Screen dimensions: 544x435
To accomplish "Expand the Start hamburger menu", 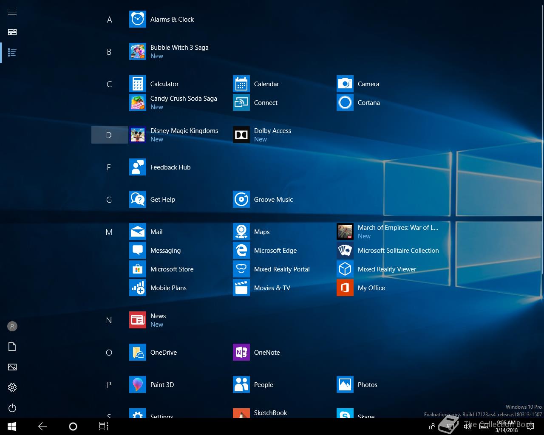I will 12,12.
